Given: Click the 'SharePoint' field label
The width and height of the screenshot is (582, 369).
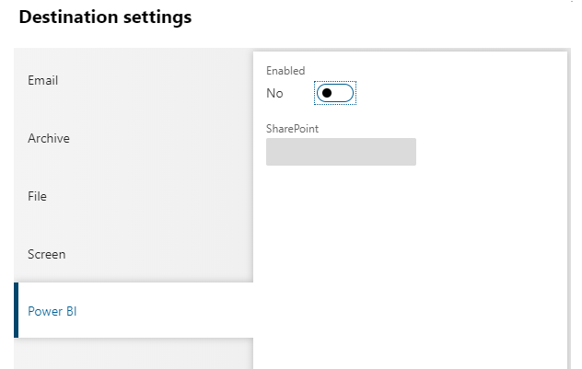Looking at the screenshot, I should pyautogui.click(x=292, y=129).
